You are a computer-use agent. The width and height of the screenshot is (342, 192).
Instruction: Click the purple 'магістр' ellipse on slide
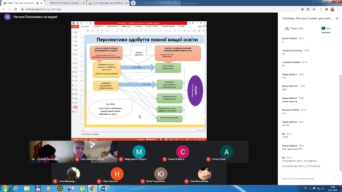tap(195, 91)
